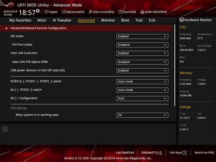Viewport: 216px width, 162px height.
Task: Click the Hardware Monitor screen icon
Action: (x=181, y=20)
